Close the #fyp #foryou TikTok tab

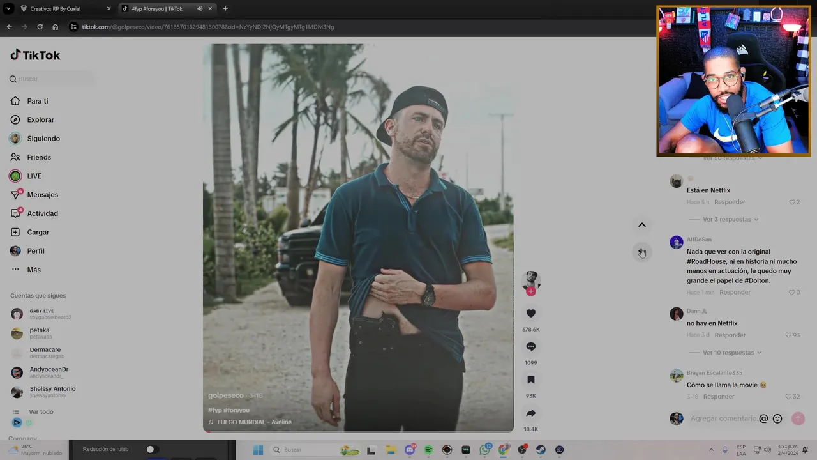tap(210, 8)
